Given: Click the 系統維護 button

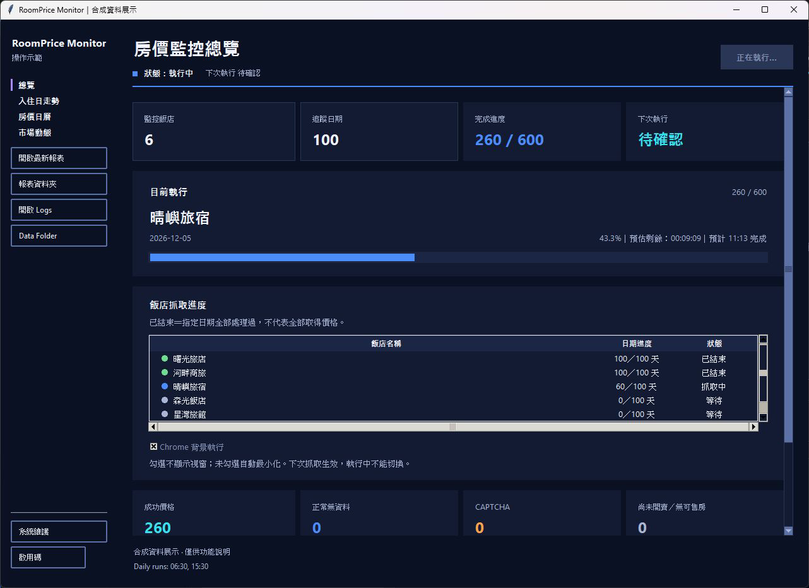Looking at the screenshot, I should (x=59, y=532).
